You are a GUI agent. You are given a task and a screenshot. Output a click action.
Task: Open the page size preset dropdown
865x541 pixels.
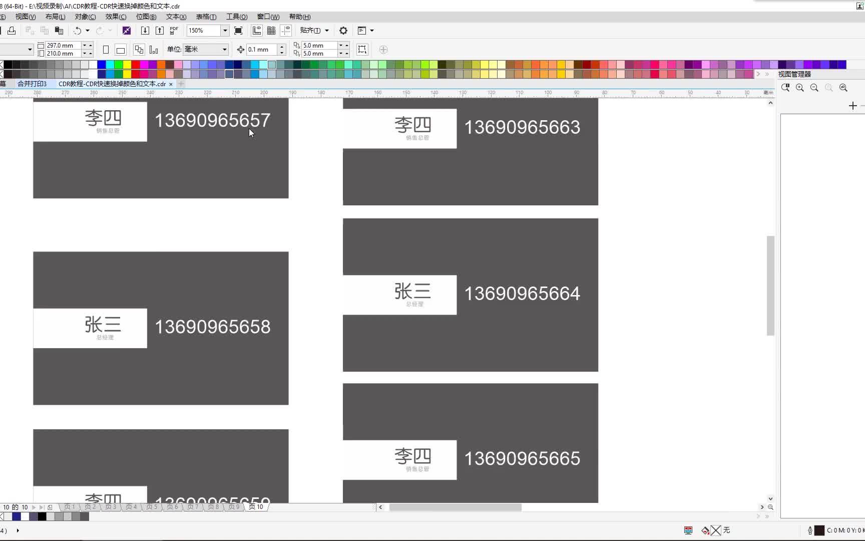(x=30, y=49)
